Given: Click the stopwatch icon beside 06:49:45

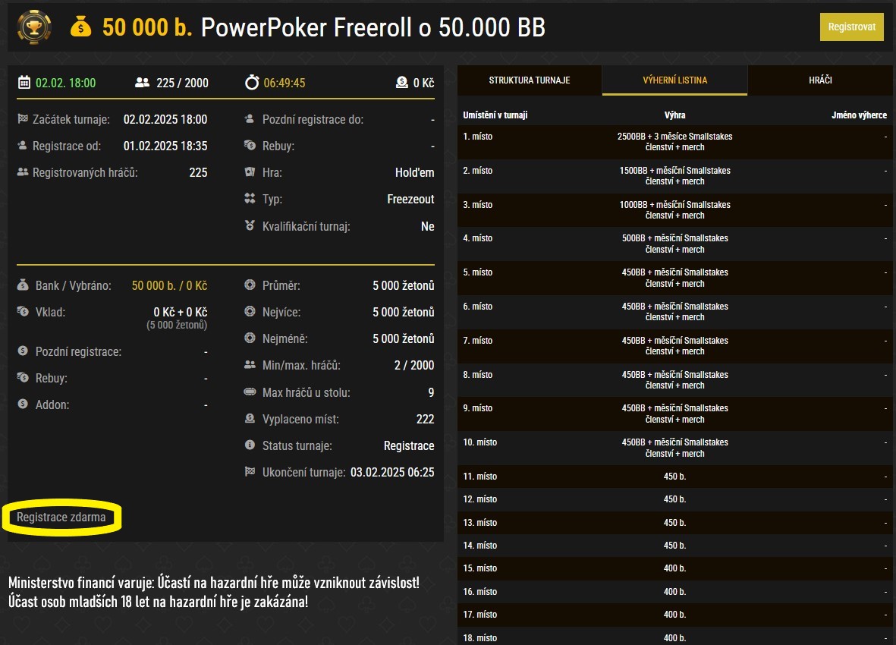Looking at the screenshot, I should coord(252,82).
